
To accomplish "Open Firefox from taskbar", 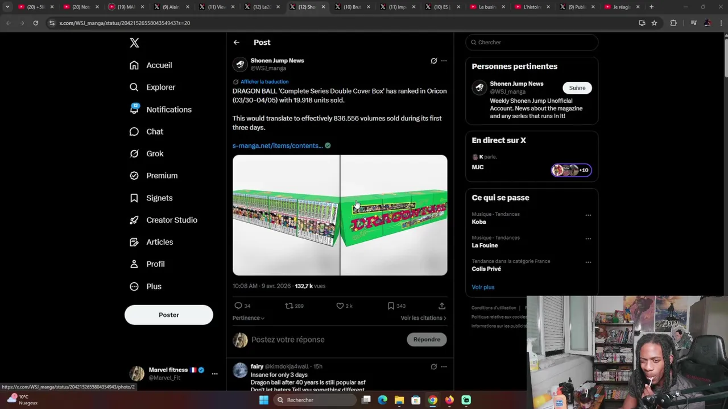I will coord(449,400).
